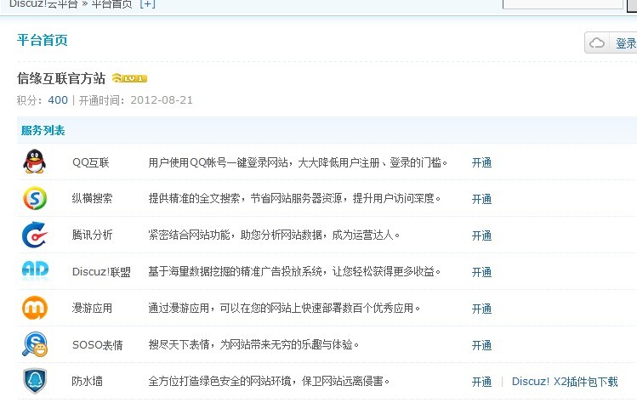Image resolution: width=637 pixels, height=414 pixels.
Task: Click the 漫游应用 orange M icon
Action: tap(35, 308)
